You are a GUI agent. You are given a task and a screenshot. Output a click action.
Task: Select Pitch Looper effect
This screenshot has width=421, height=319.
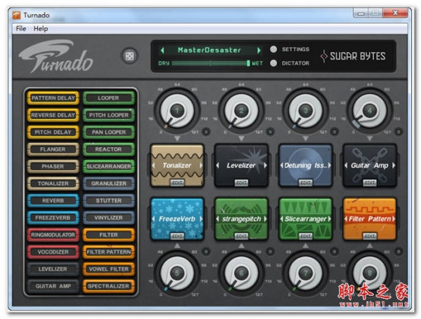click(x=109, y=115)
